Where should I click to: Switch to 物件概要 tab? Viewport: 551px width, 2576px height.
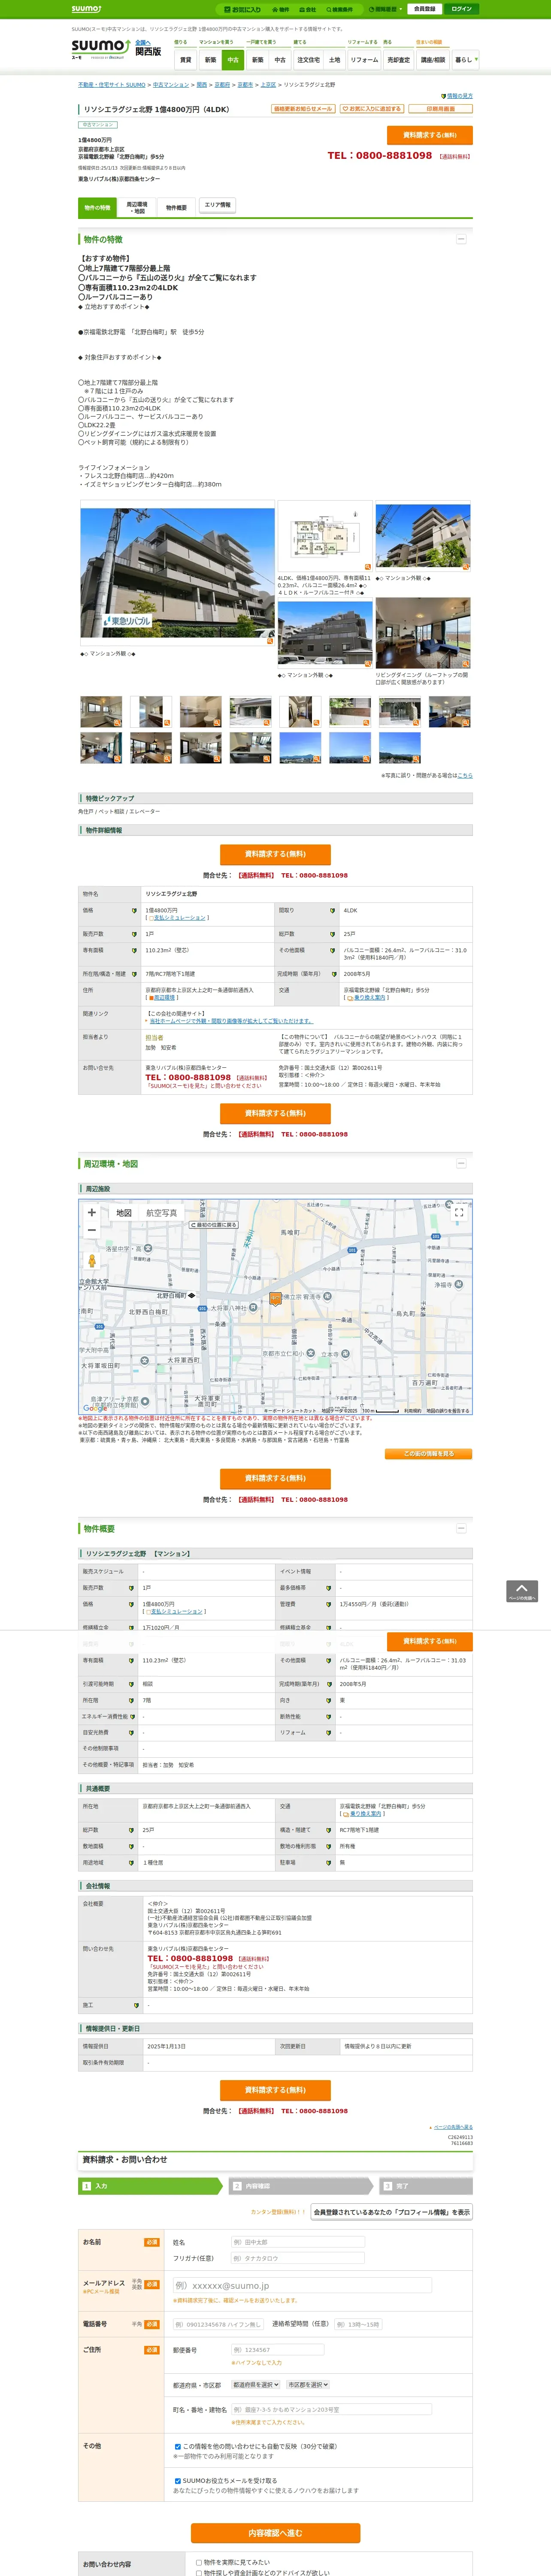(x=176, y=208)
